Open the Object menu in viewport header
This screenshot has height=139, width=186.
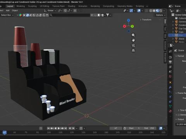15,10
